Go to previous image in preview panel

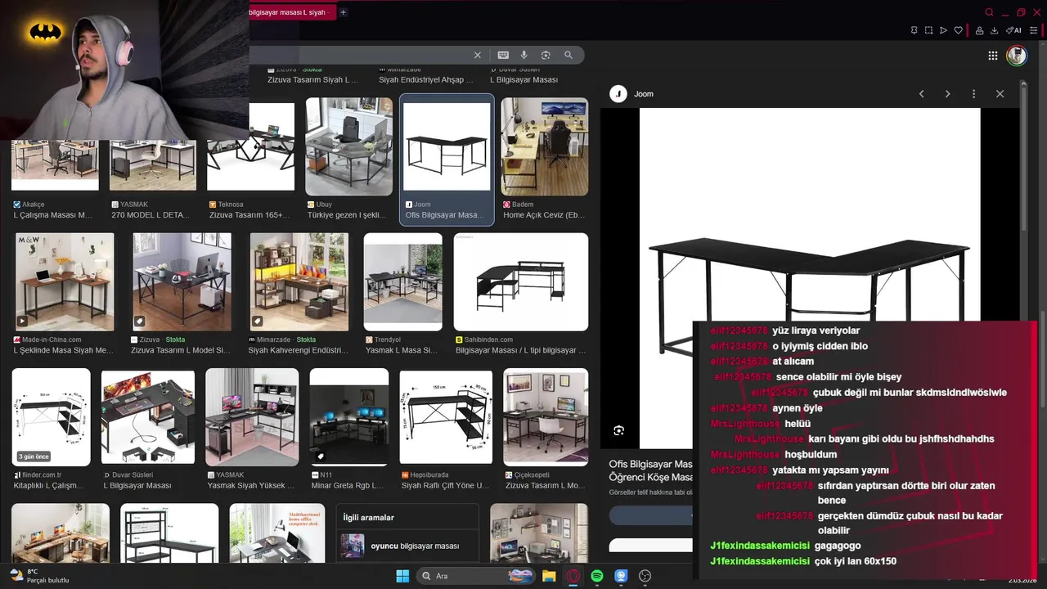point(921,94)
